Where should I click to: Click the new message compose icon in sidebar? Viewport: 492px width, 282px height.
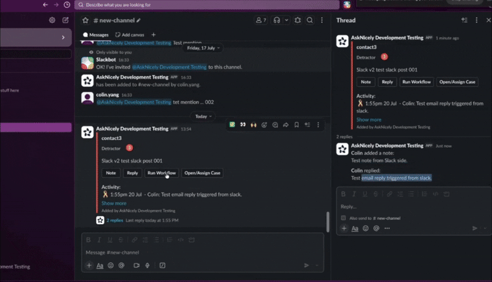pyautogui.click(x=65, y=20)
